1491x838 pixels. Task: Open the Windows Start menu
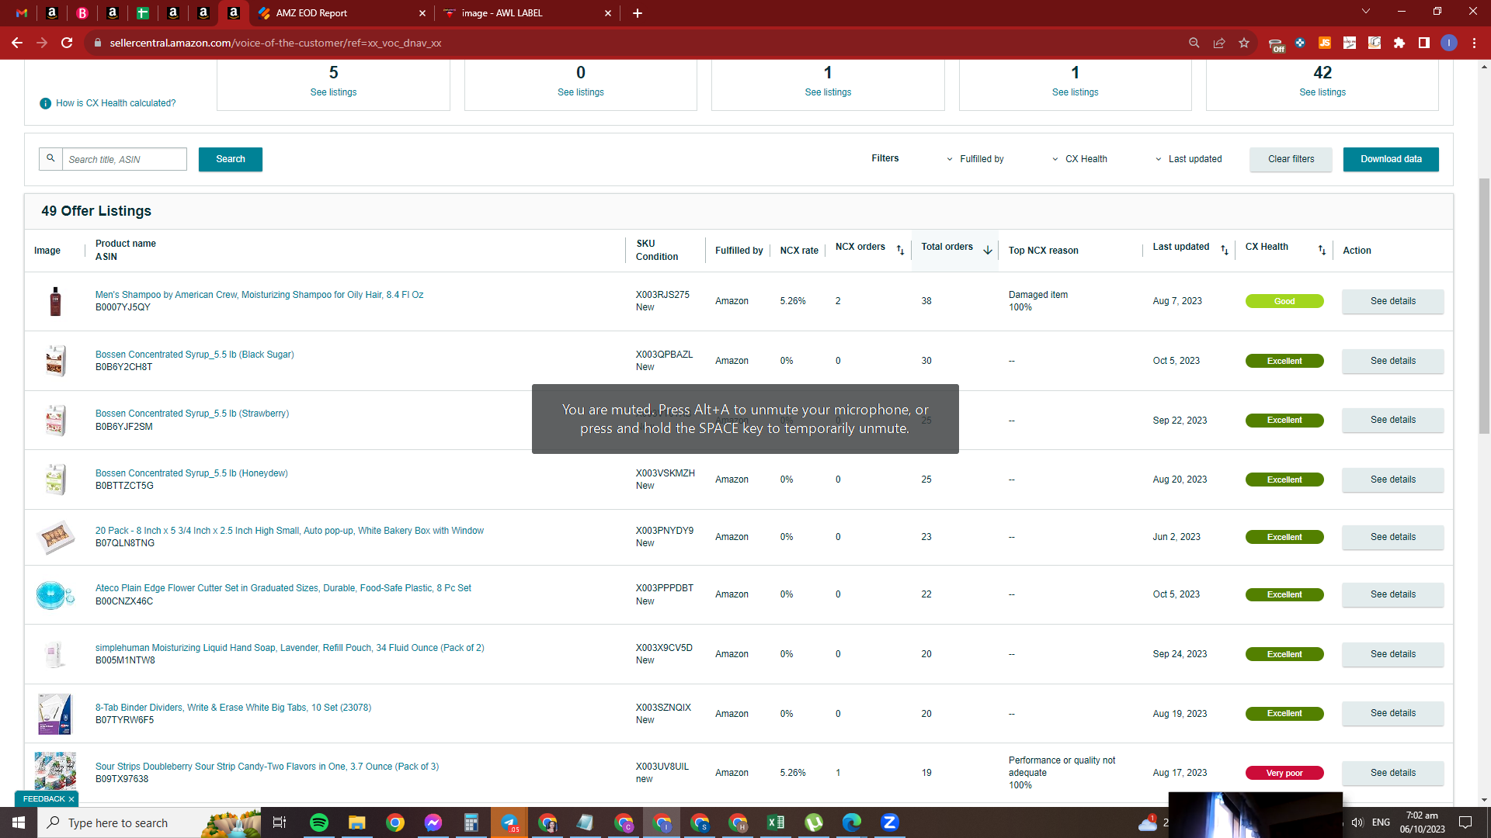pos(19,822)
